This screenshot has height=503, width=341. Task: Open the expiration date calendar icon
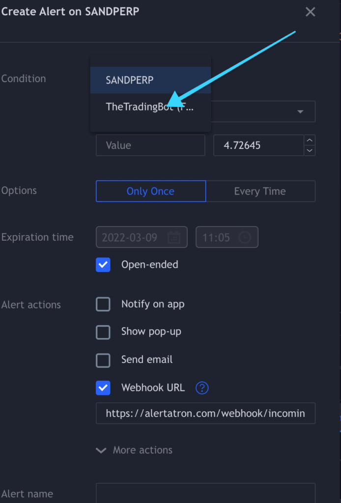174,237
